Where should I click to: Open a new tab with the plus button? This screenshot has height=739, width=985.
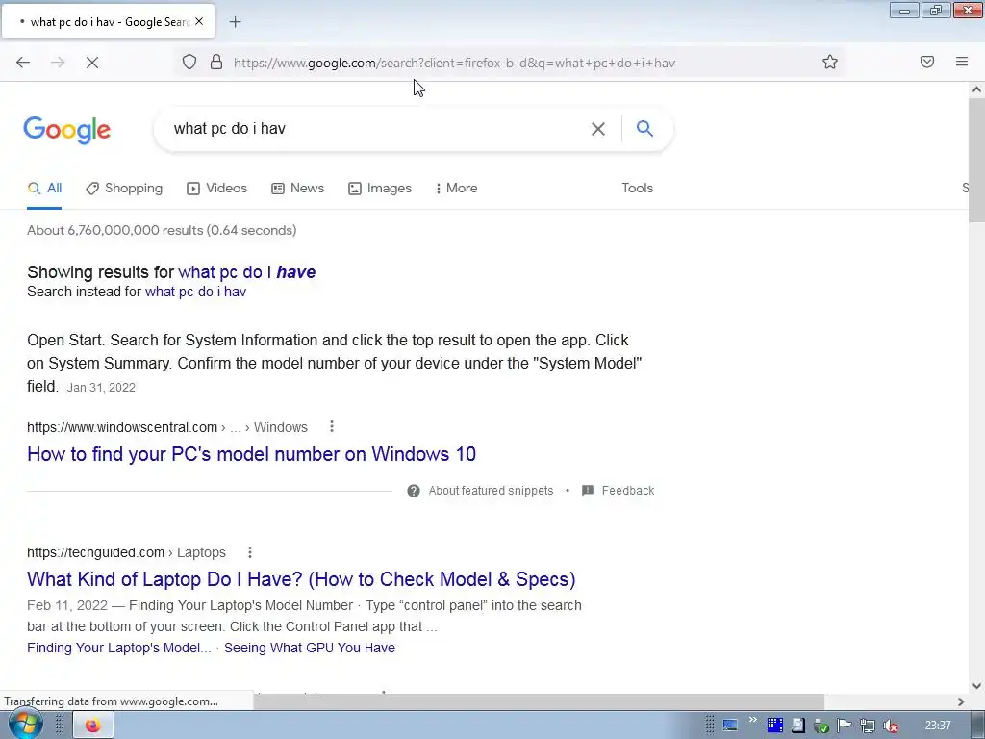coord(235,22)
